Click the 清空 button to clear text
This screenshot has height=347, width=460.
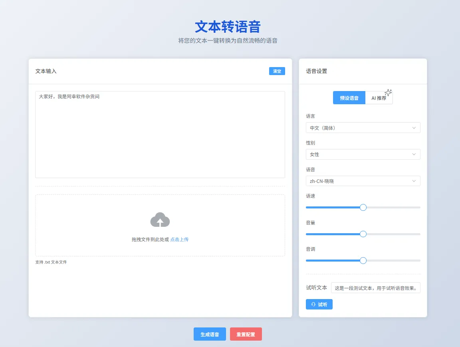coord(277,71)
